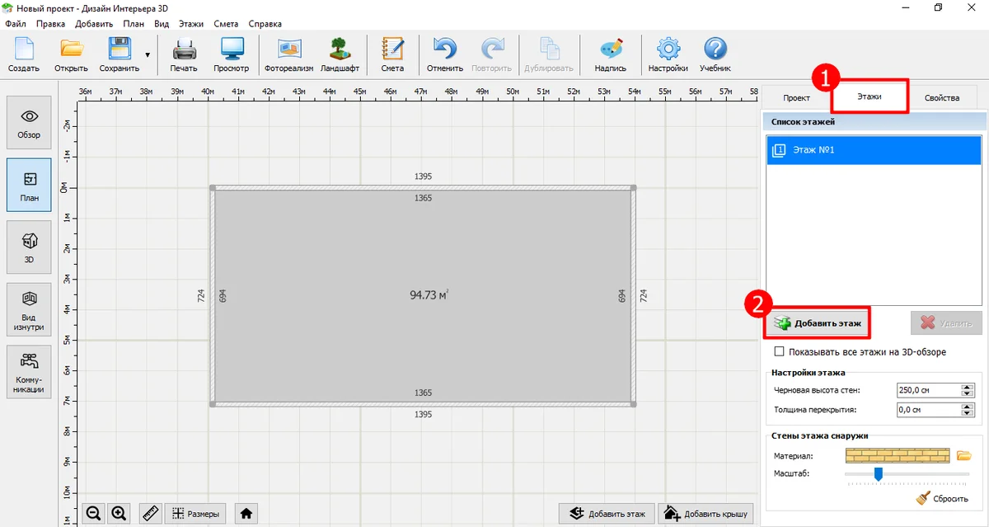Image resolution: width=989 pixels, height=527 pixels.
Task: Switch to the Свойства tab
Action: click(941, 97)
